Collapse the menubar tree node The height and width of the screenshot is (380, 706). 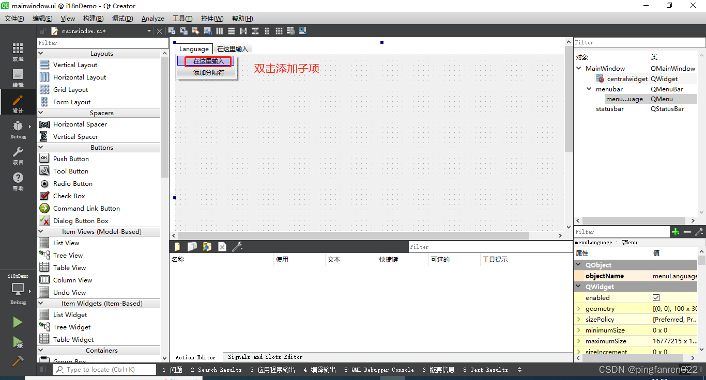point(590,89)
